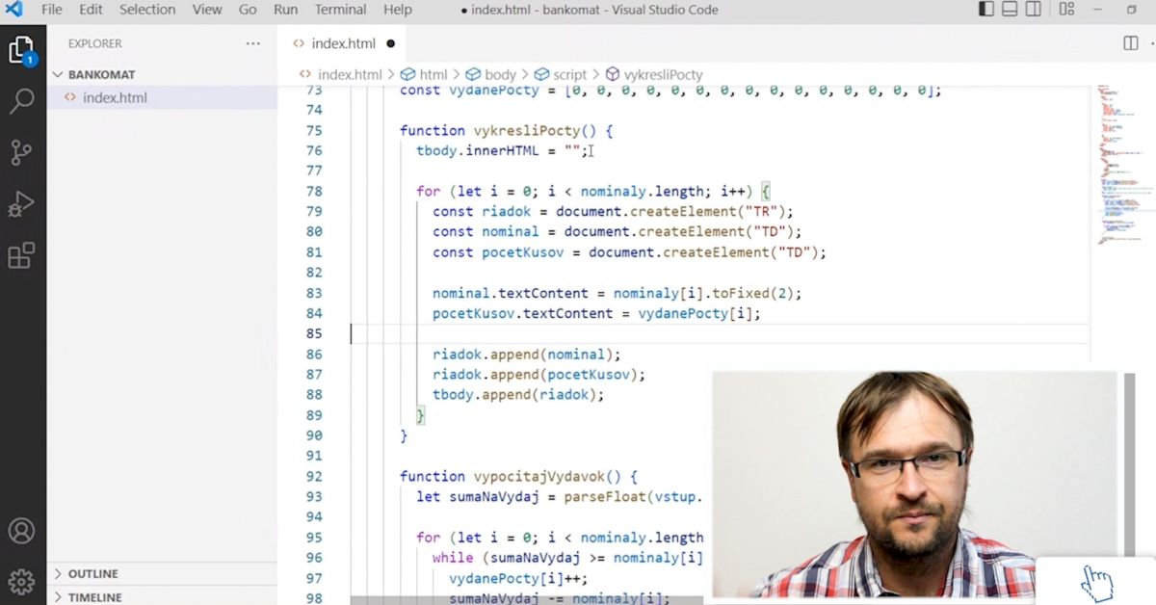Toggle the Panel layout button

(1010, 10)
